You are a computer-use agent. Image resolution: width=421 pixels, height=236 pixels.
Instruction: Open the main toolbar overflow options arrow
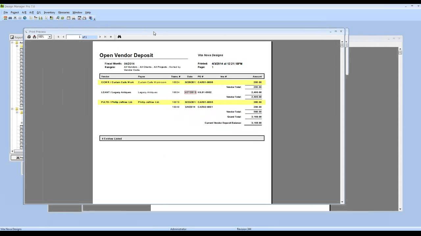pyautogui.click(x=94, y=19)
